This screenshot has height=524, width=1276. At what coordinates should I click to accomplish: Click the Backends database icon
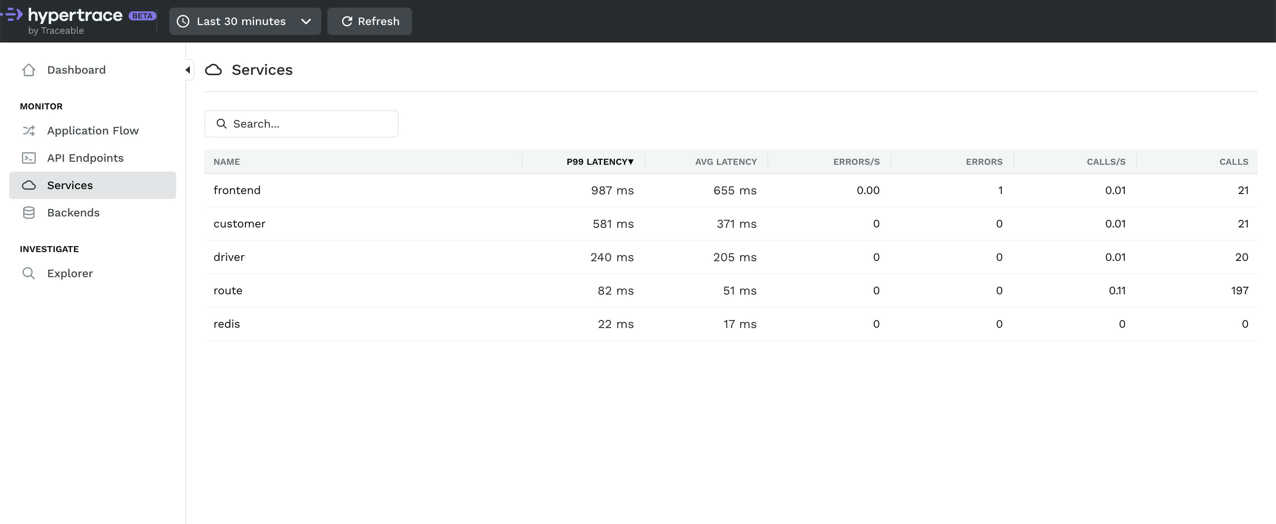coord(29,213)
